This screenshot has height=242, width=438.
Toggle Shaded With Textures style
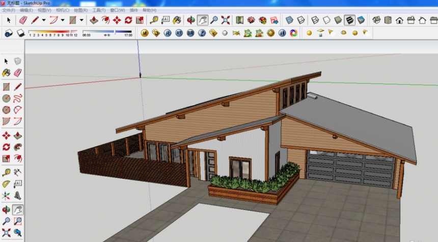click(x=349, y=20)
